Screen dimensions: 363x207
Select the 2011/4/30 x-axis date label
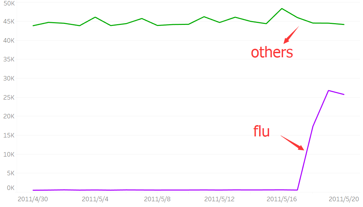coord(33,199)
